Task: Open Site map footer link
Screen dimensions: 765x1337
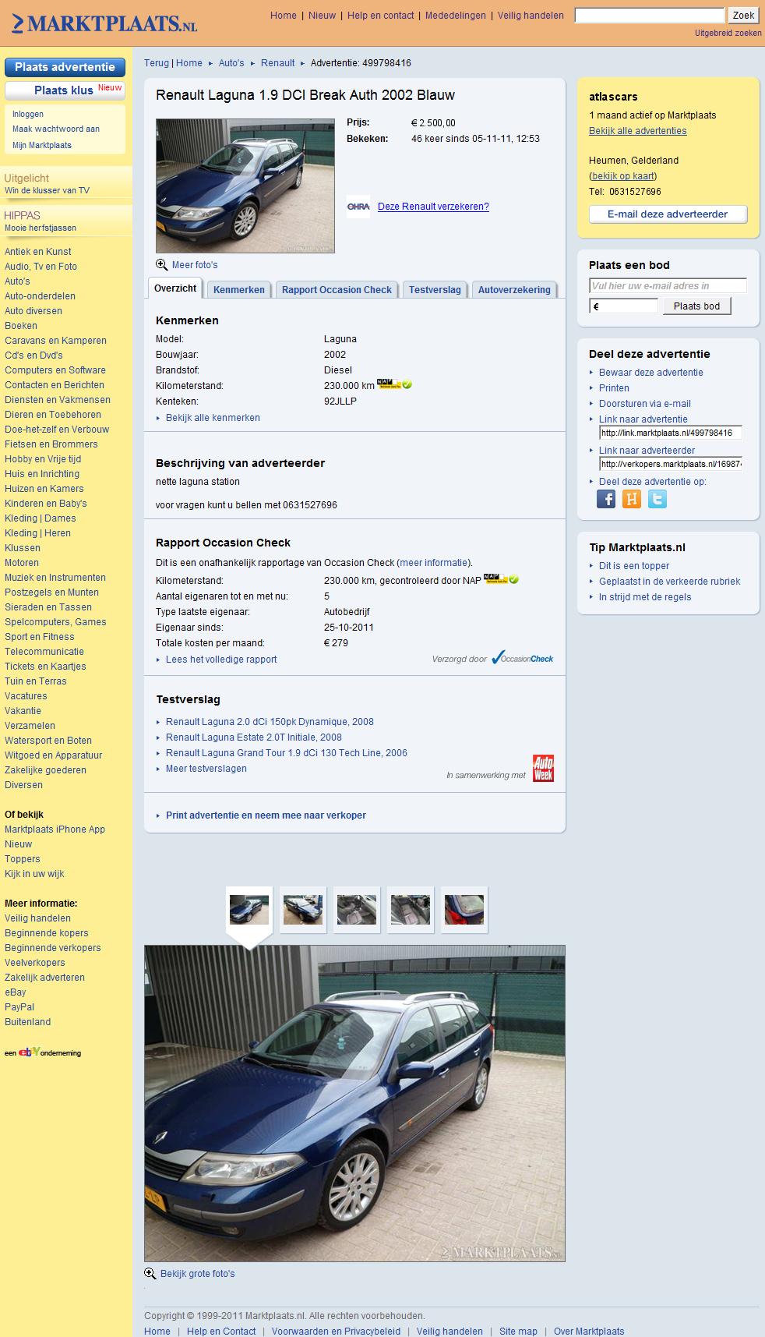Action: [x=518, y=1332]
